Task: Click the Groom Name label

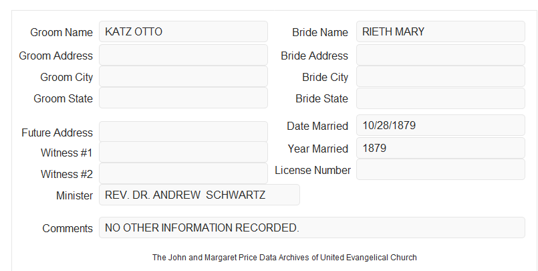Action: click(x=61, y=32)
